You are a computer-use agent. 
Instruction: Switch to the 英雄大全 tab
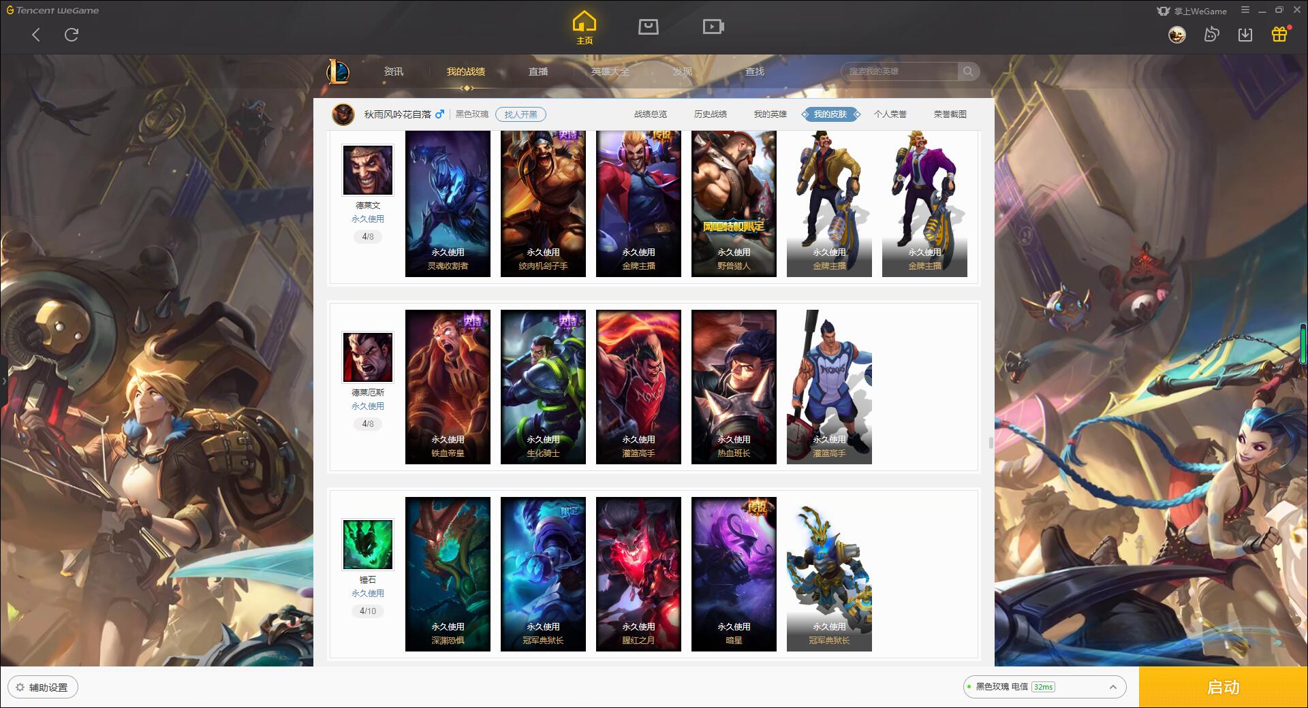pyautogui.click(x=610, y=71)
